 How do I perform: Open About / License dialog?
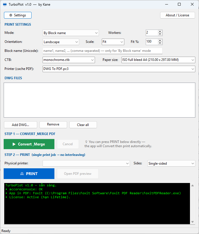178,15
